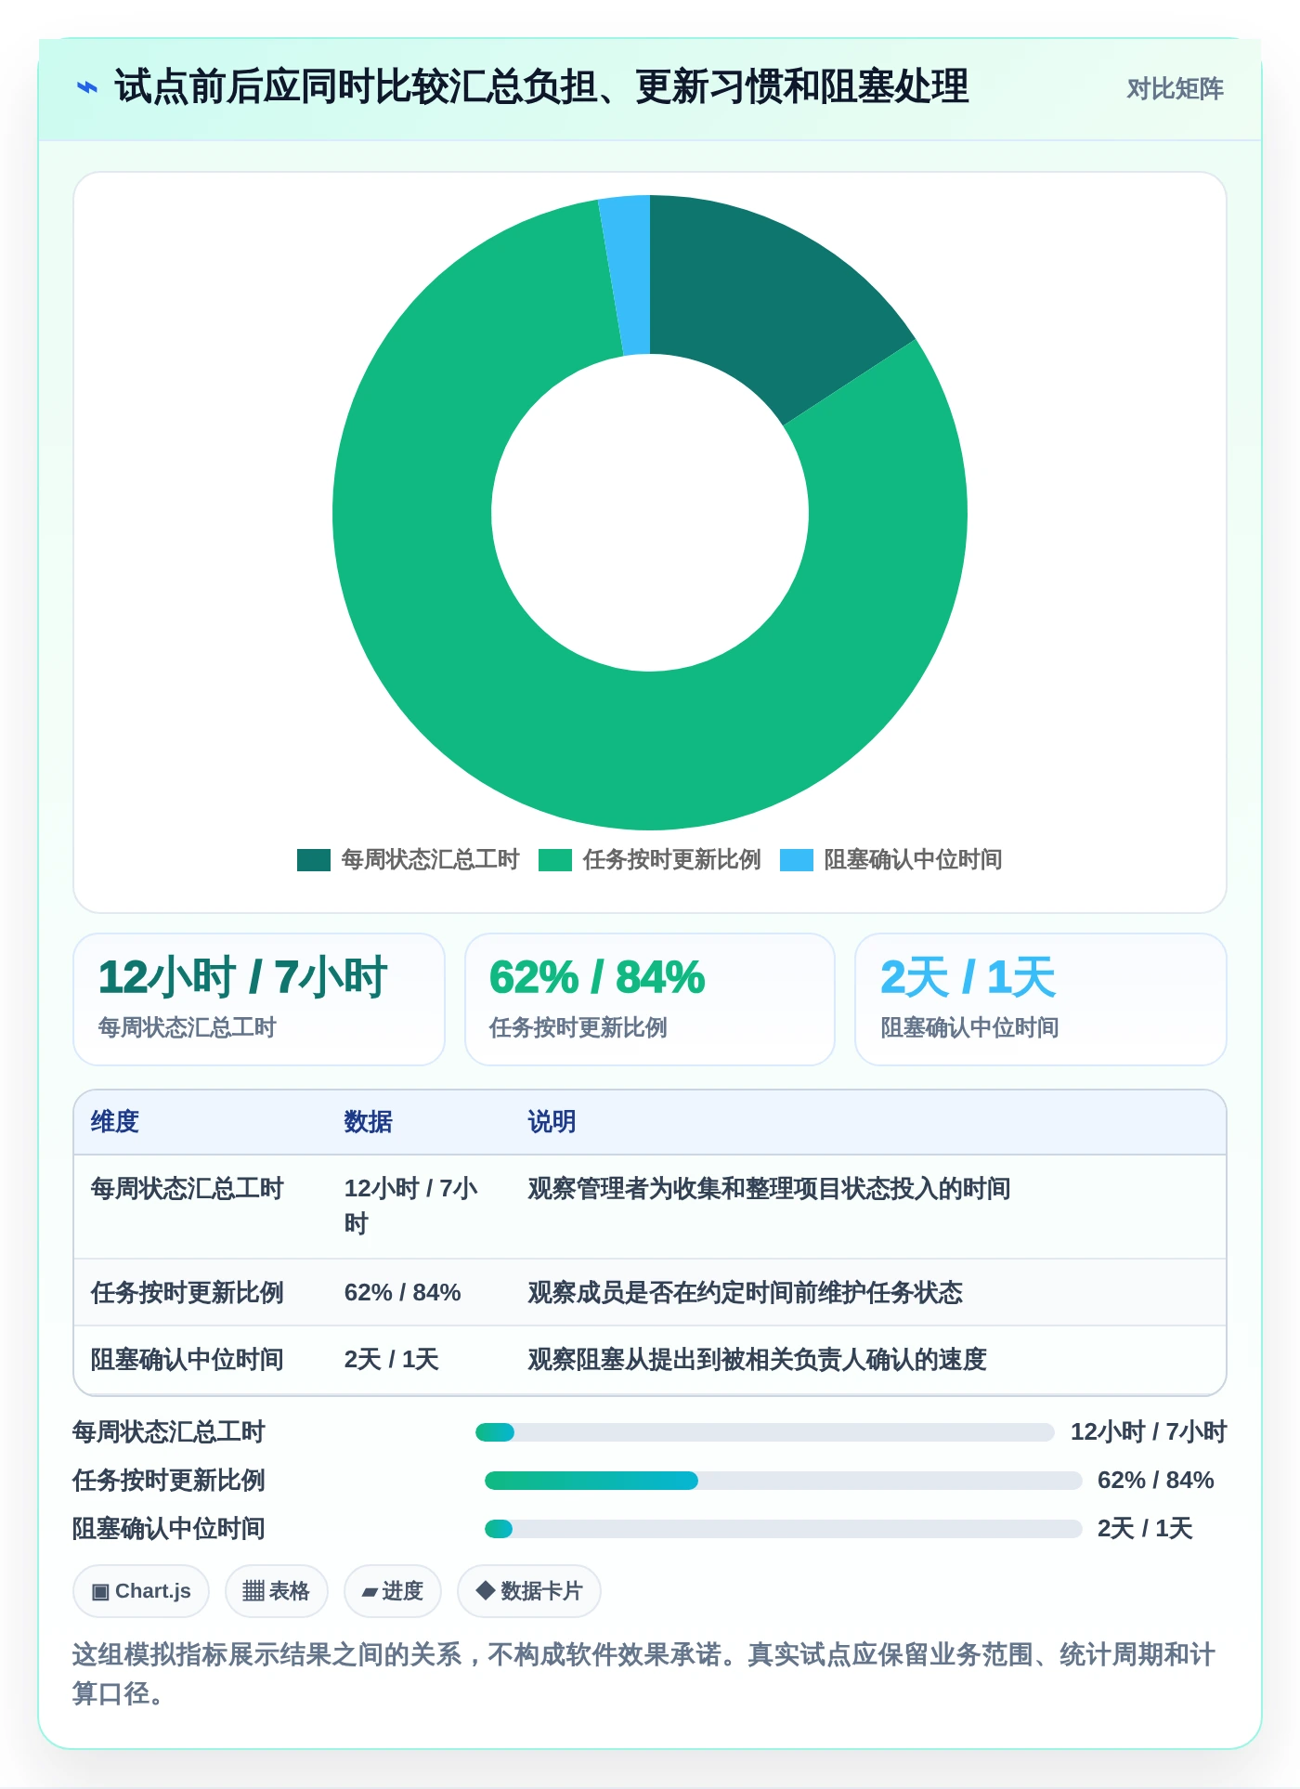Click the bar icon in 进度 chip
The width and height of the screenshot is (1300, 1789).
(x=370, y=1592)
